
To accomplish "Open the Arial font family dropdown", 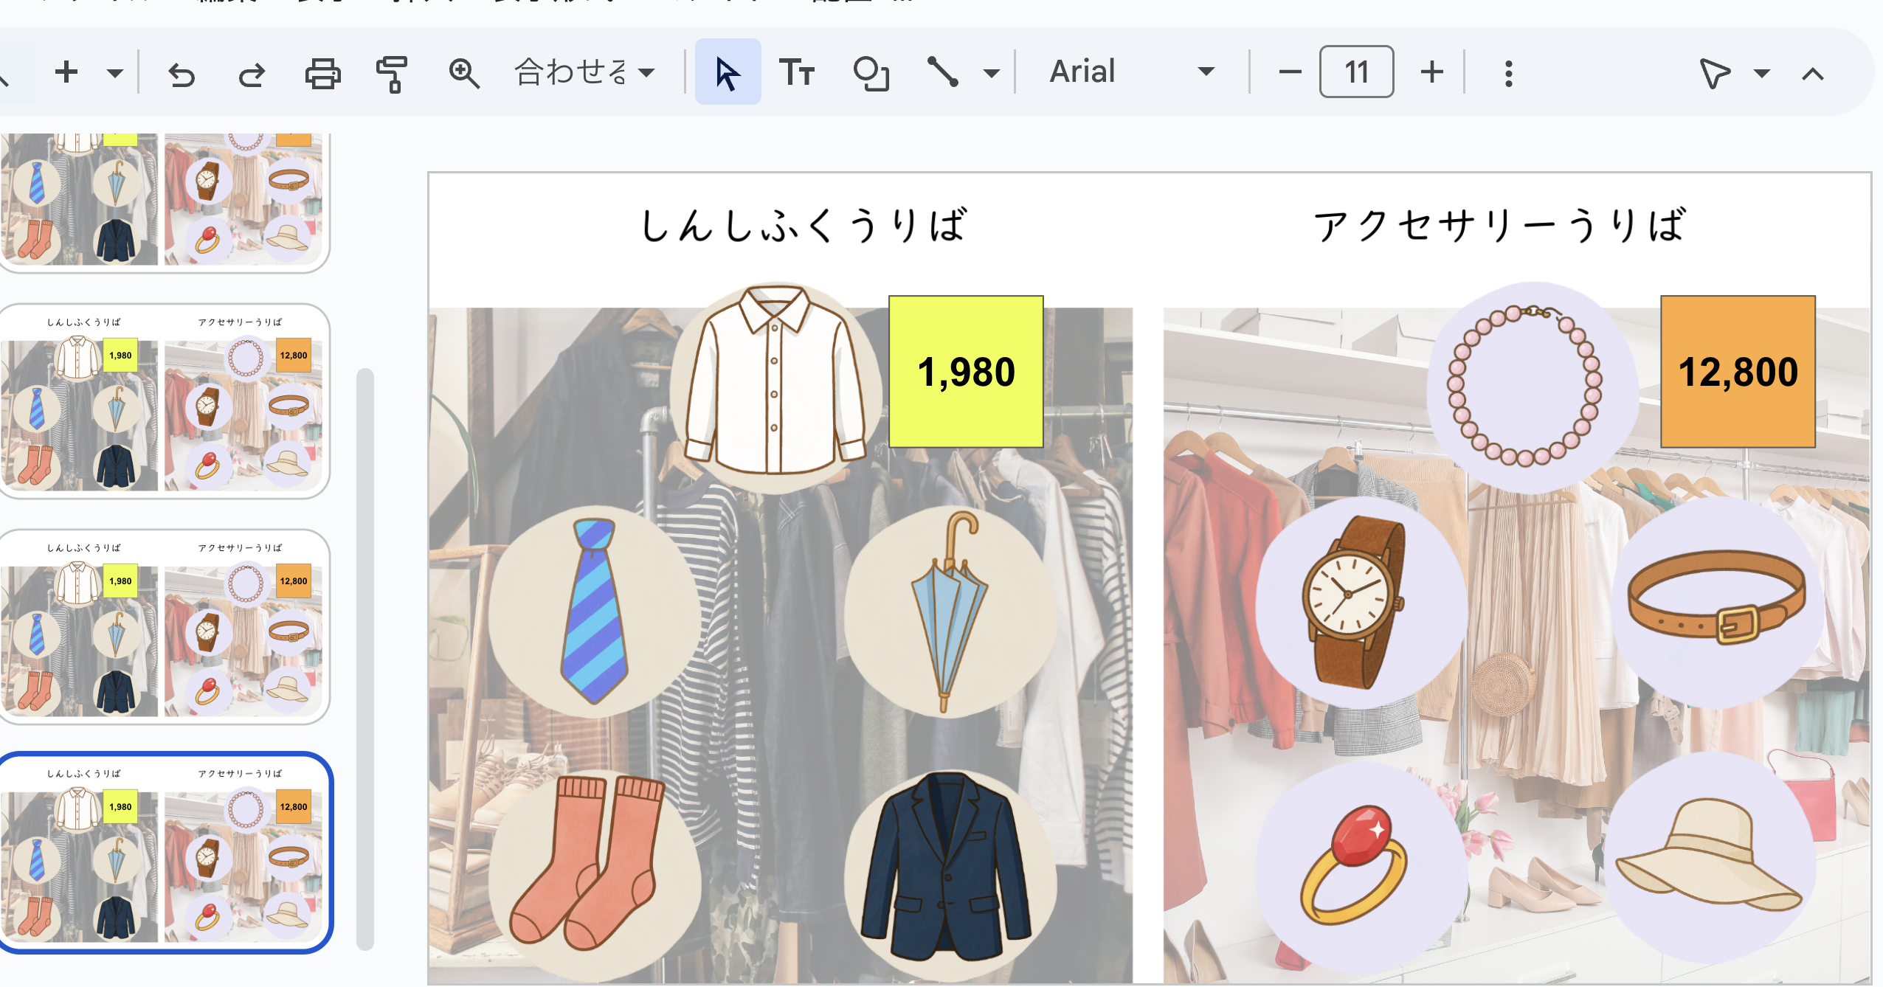I will pos(1132,72).
